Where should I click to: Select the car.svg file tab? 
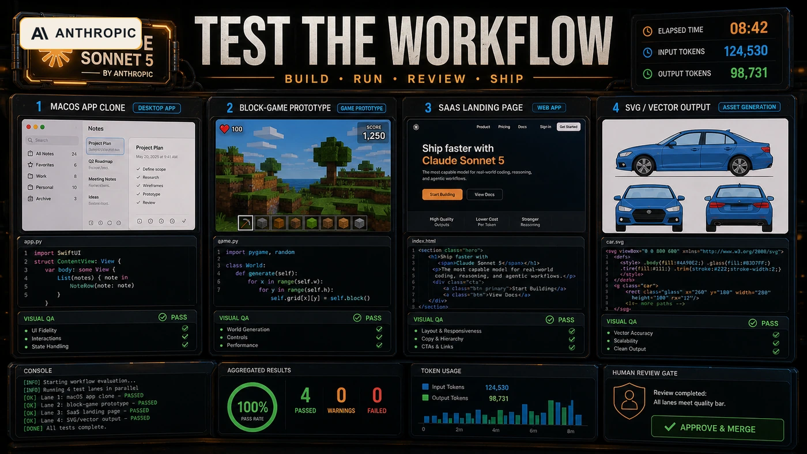click(x=616, y=243)
